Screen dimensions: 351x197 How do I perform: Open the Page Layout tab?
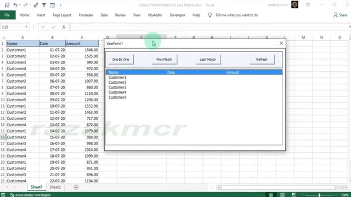(x=62, y=15)
